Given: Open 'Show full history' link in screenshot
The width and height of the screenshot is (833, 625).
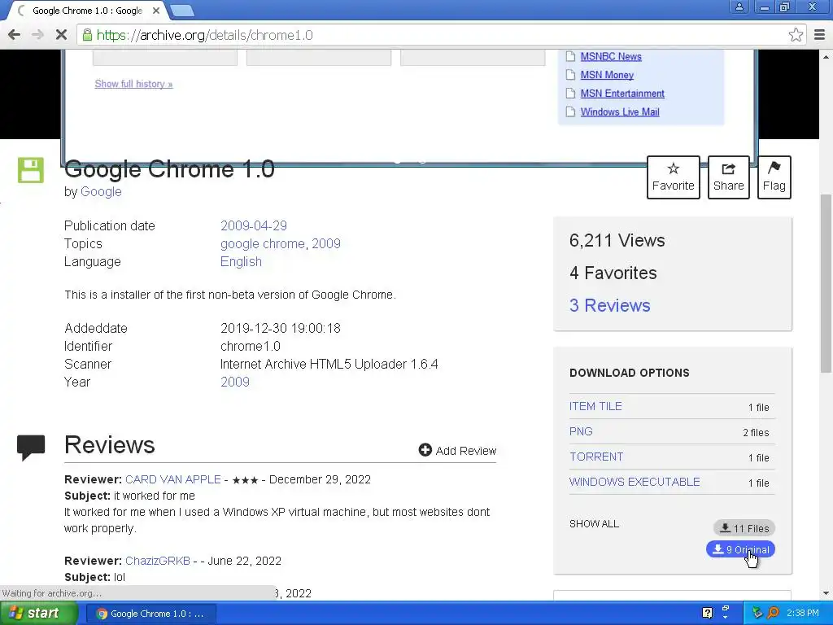Looking at the screenshot, I should pos(133,84).
